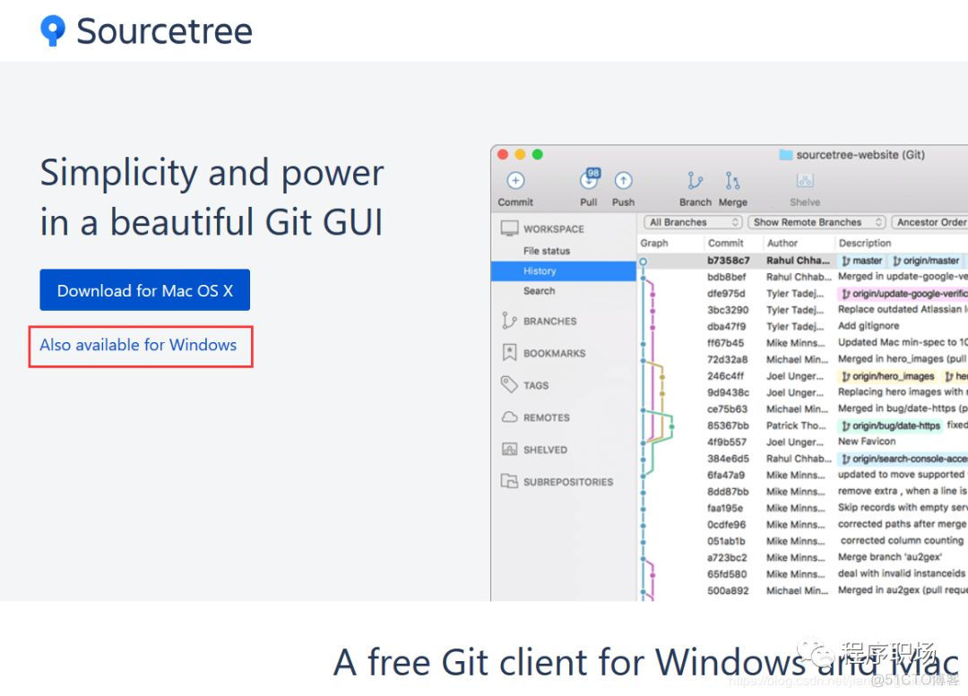Select commit row 65fd580
968x696 pixels.
tap(802, 574)
